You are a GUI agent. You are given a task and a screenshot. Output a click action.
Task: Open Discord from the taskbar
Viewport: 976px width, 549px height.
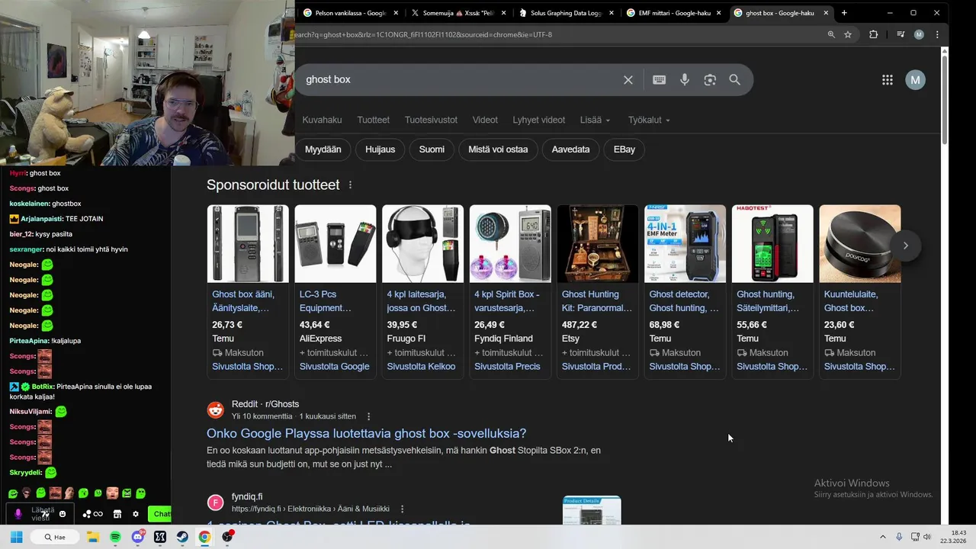click(137, 537)
